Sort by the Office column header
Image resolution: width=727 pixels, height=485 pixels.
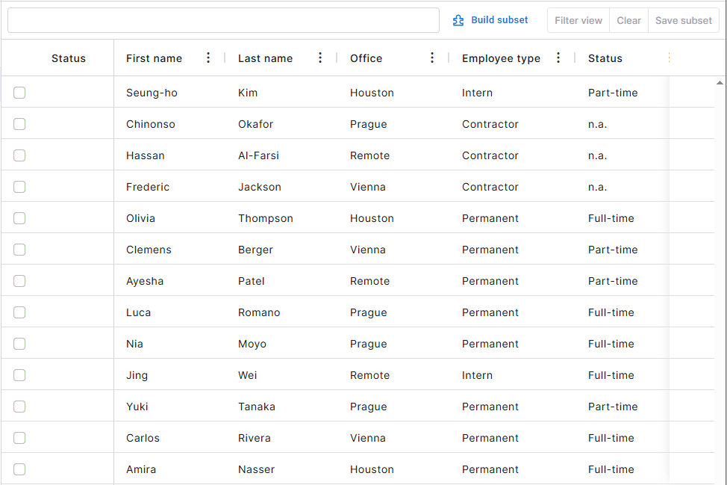(x=366, y=58)
